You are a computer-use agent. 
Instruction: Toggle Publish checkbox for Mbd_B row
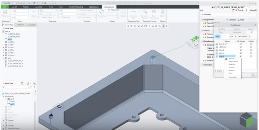[251, 50]
